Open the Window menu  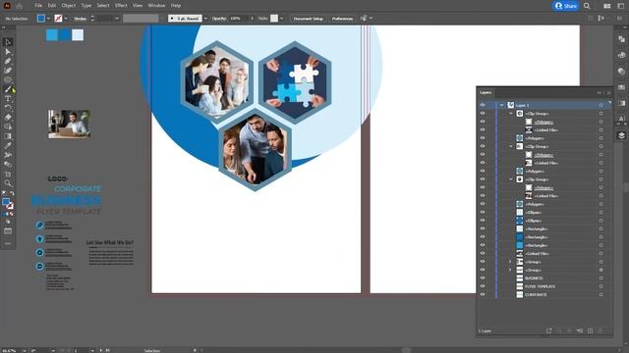(x=156, y=6)
